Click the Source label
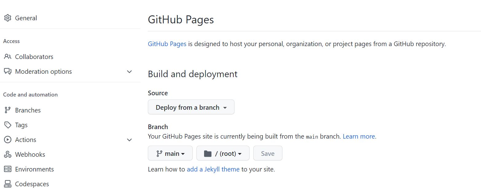 point(158,93)
